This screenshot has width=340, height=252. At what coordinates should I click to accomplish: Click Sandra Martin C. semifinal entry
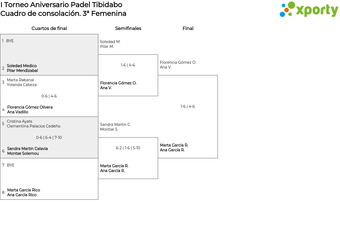click(116, 127)
